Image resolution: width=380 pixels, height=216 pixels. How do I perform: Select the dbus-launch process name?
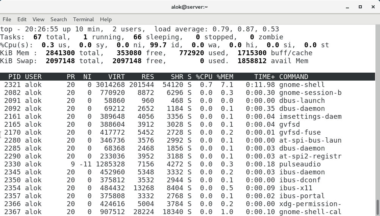[302, 101]
